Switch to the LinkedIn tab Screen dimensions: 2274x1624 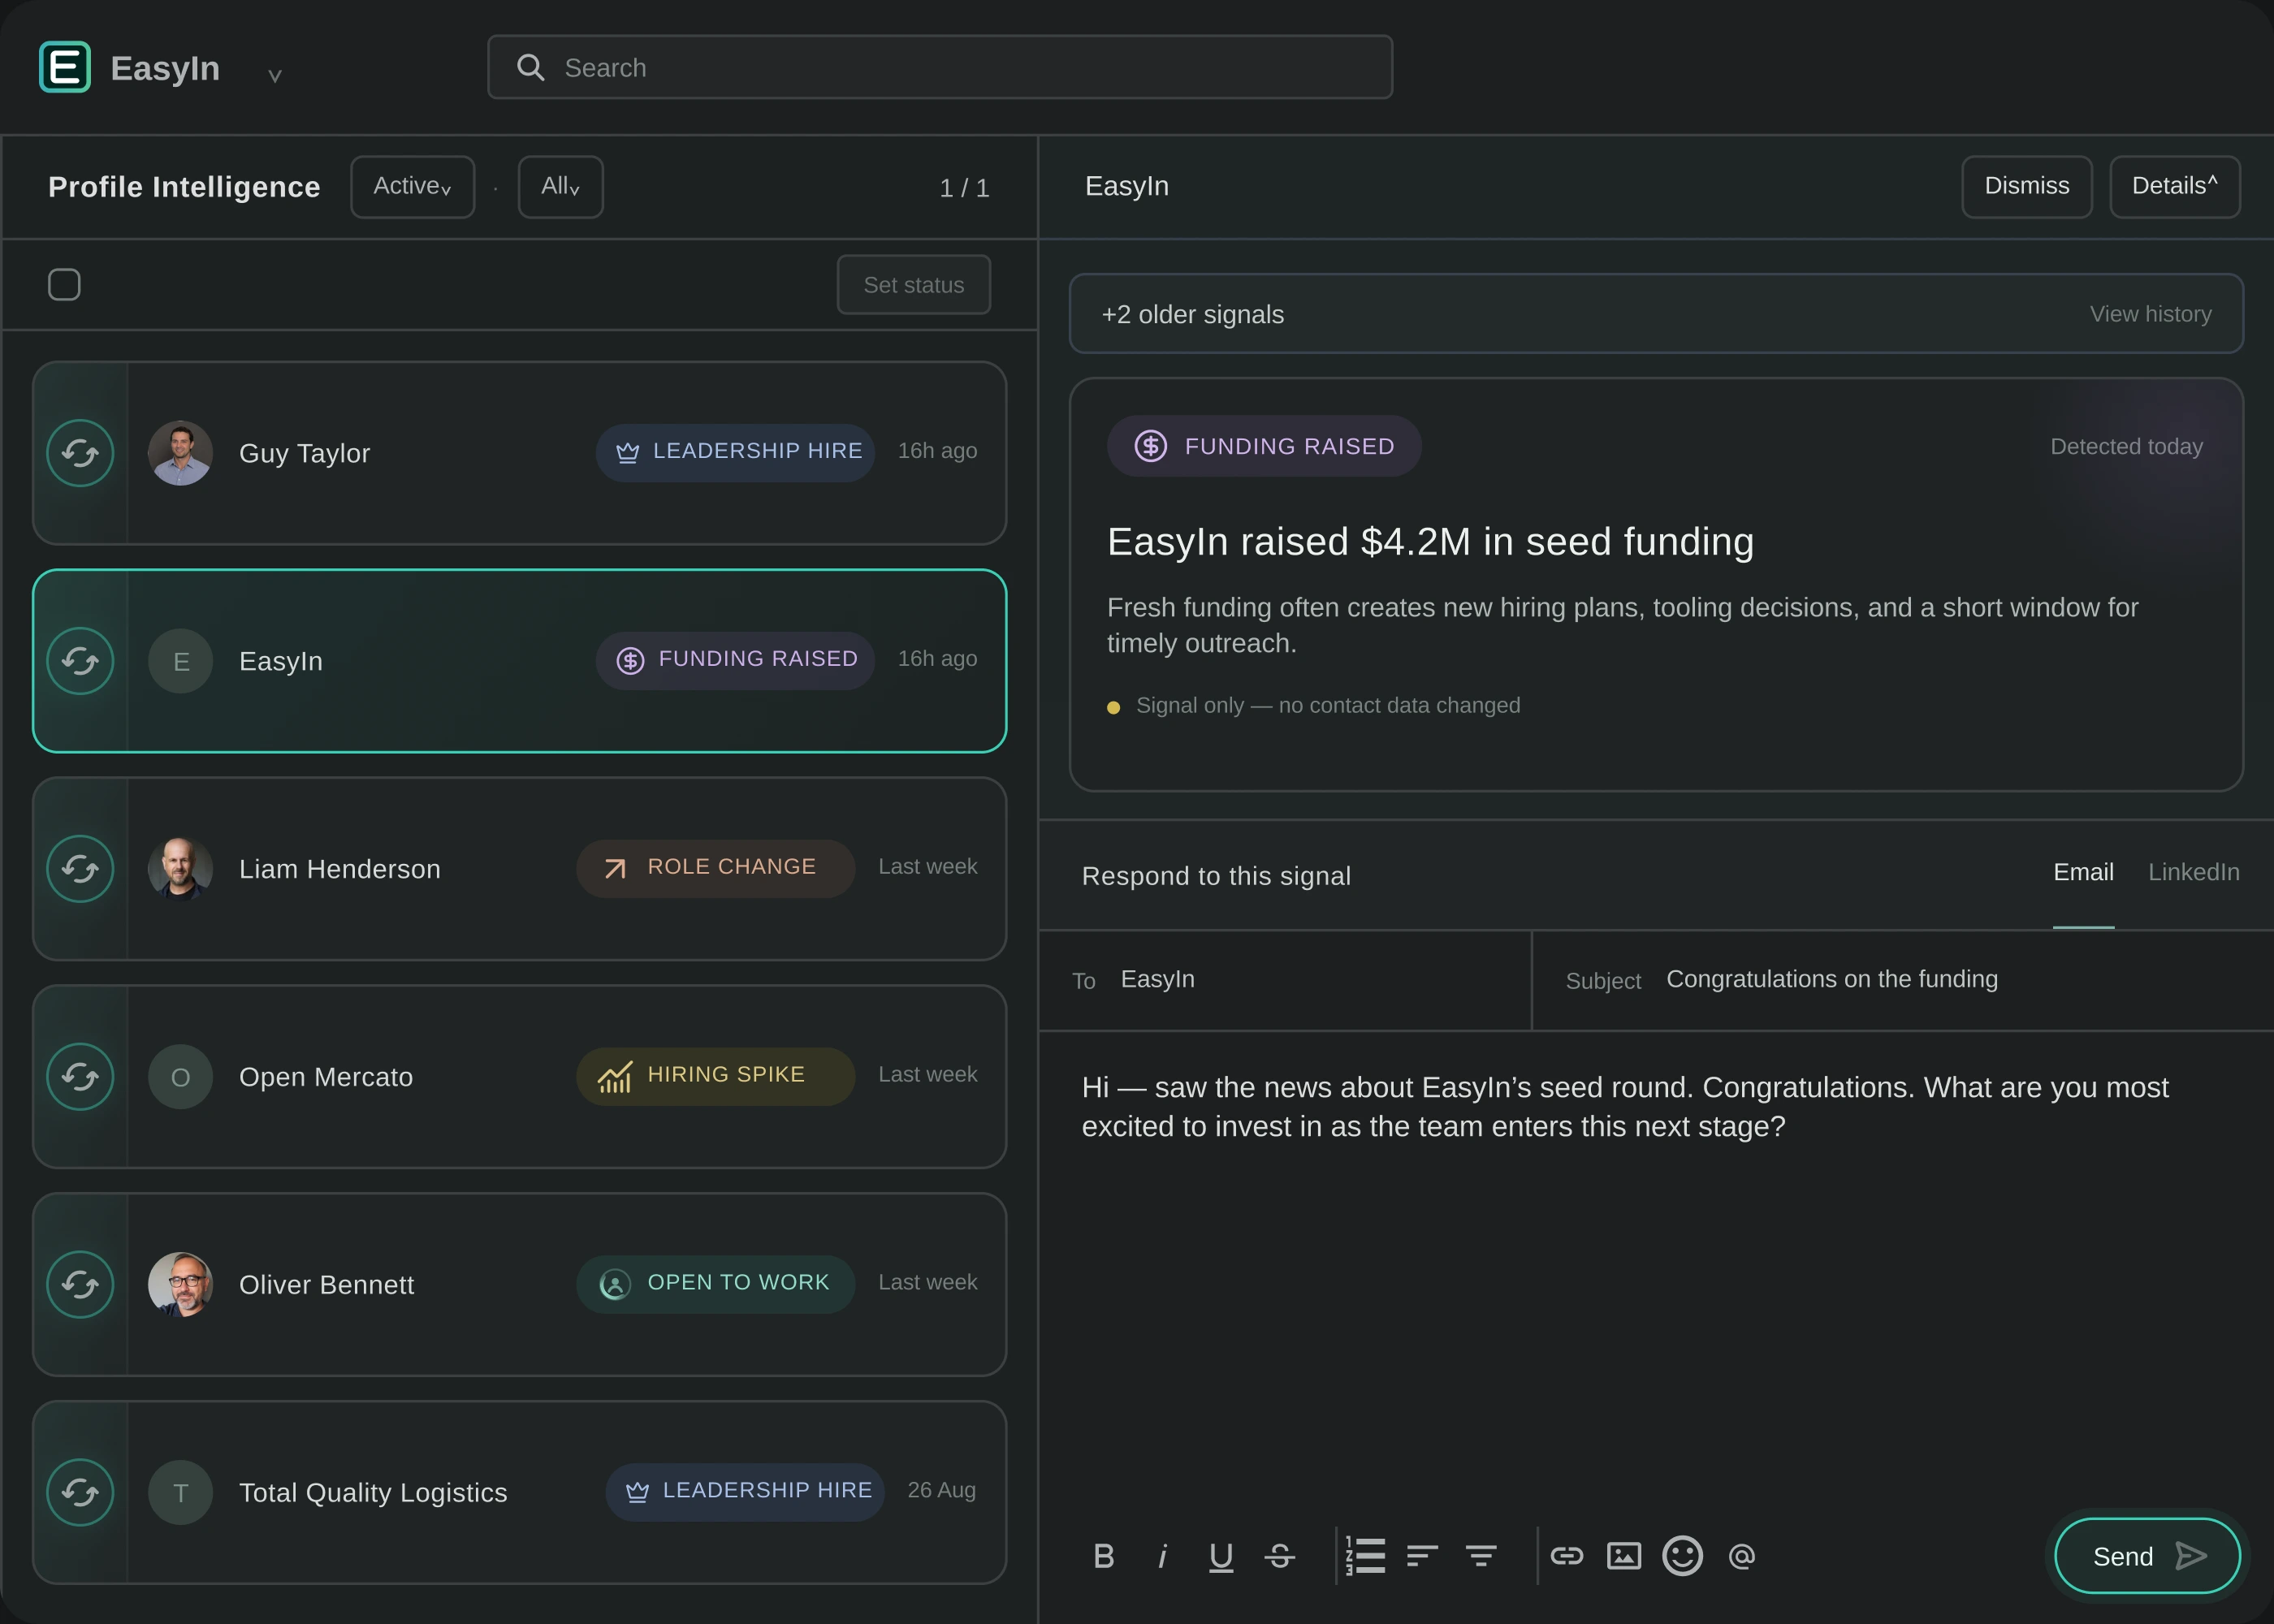coord(2194,872)
